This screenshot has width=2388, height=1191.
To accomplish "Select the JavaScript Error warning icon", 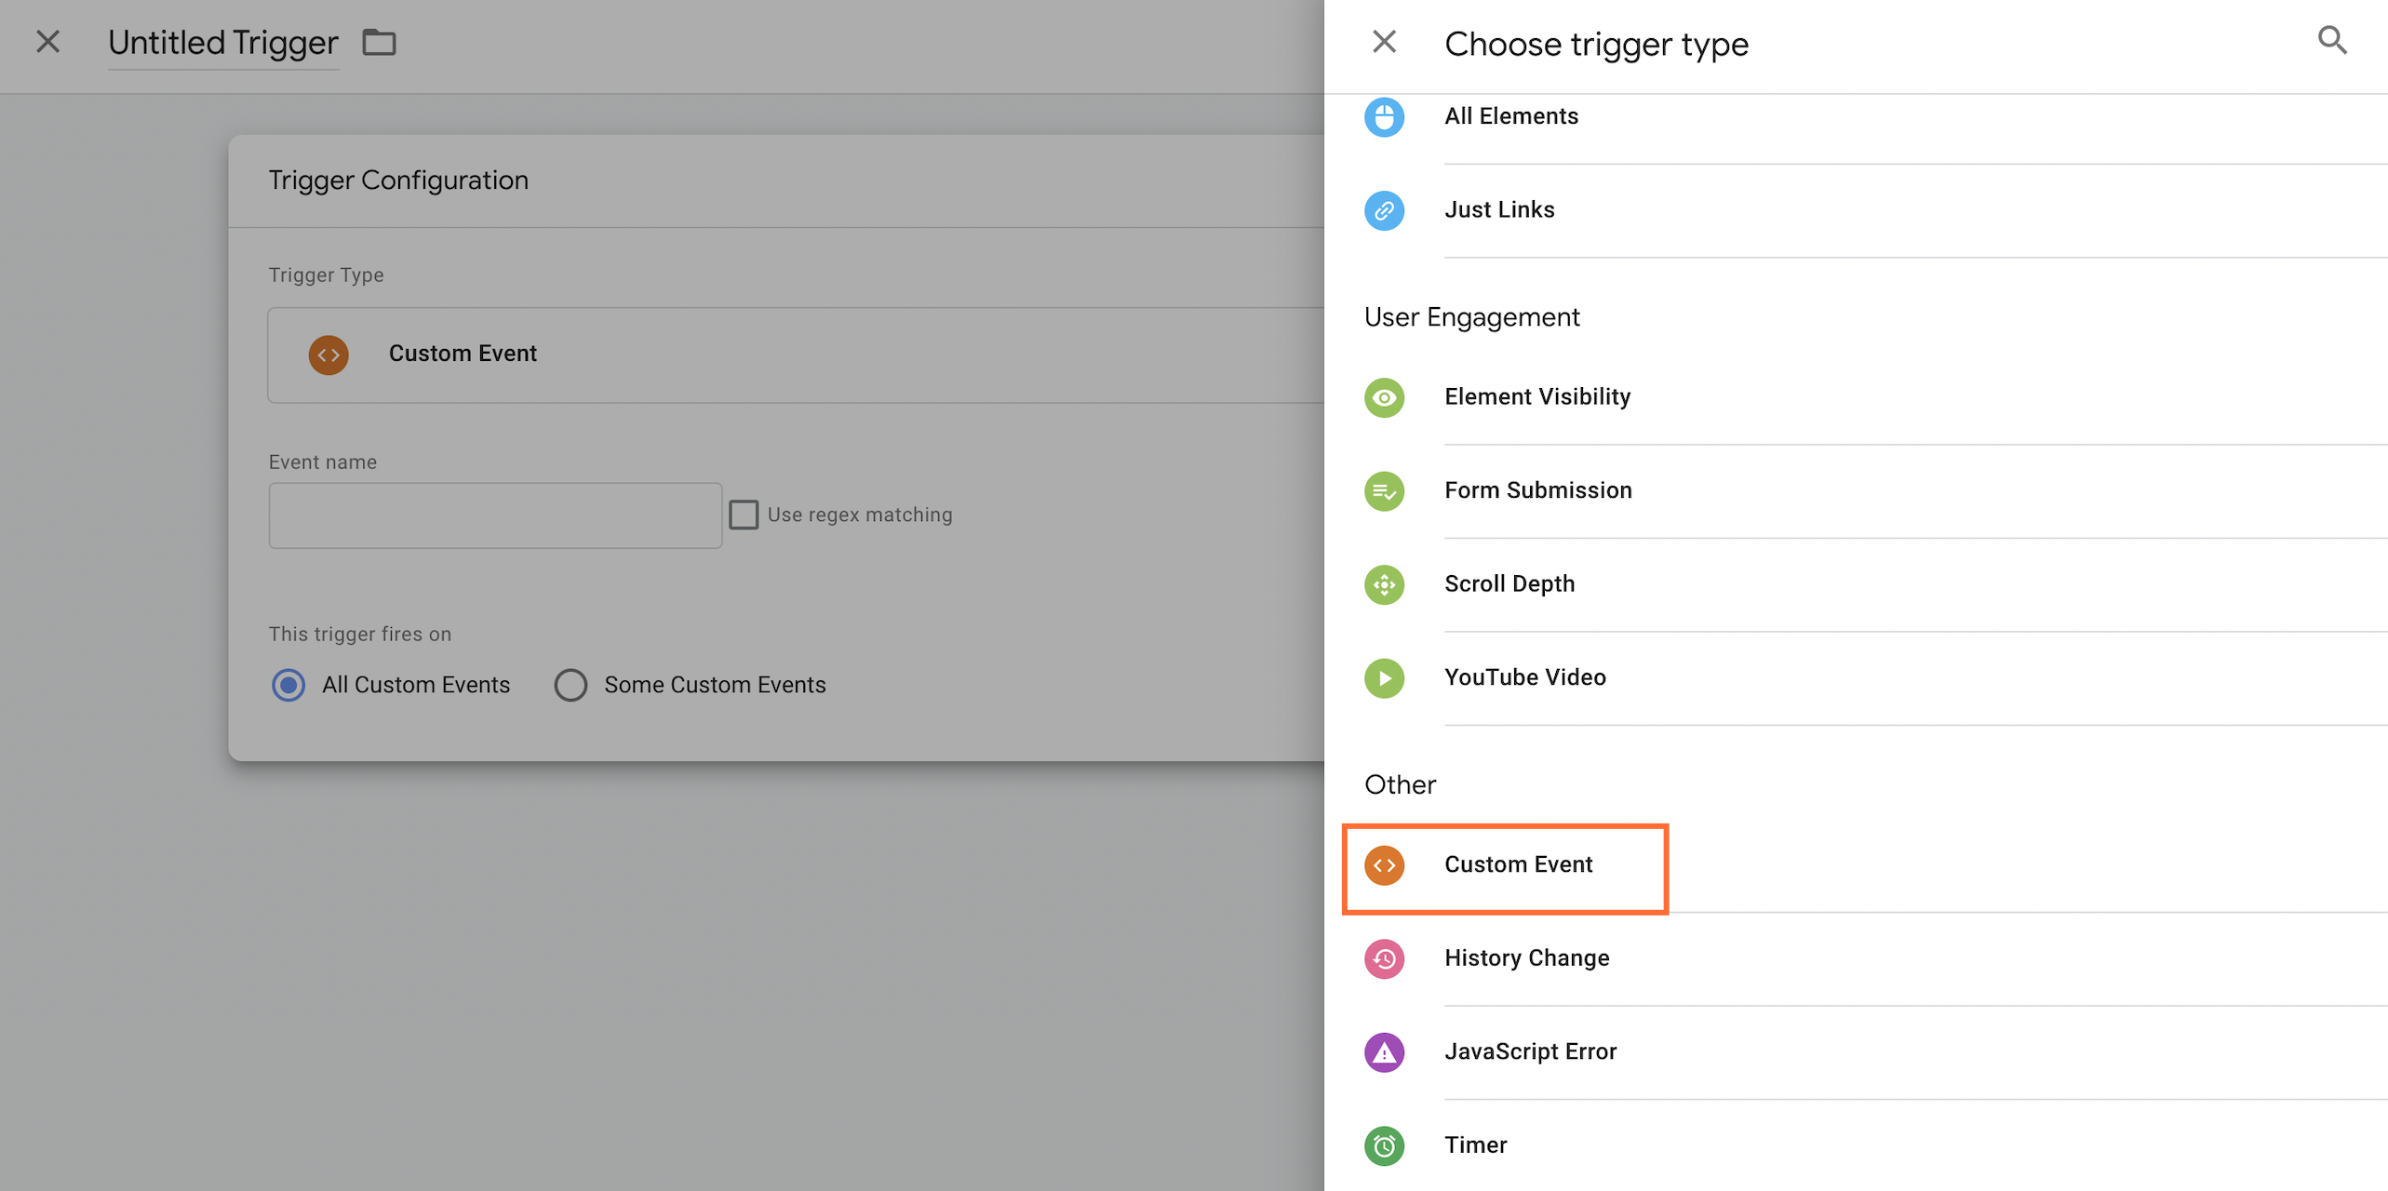I will pos(1384,1052).
